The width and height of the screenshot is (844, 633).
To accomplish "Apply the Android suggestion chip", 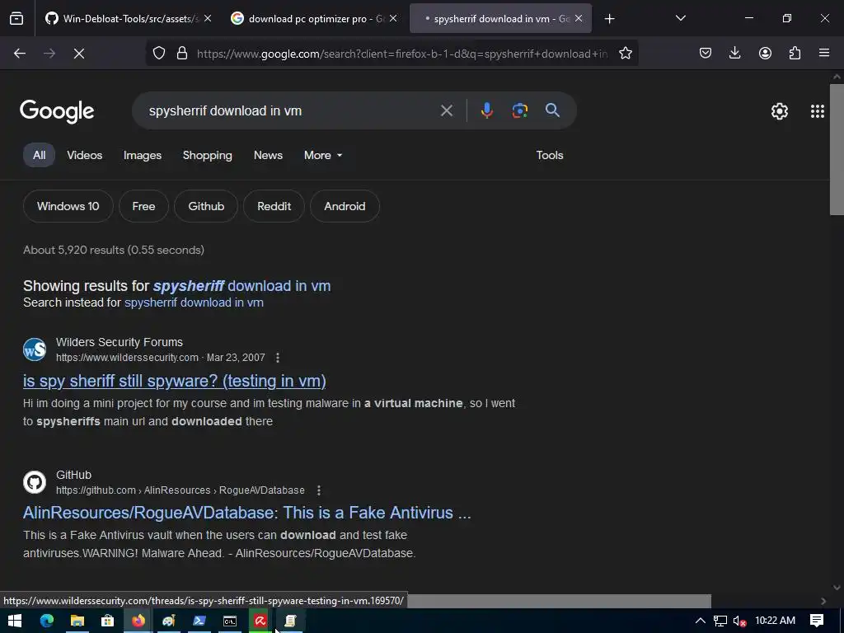I will click(x=345, y=206).
